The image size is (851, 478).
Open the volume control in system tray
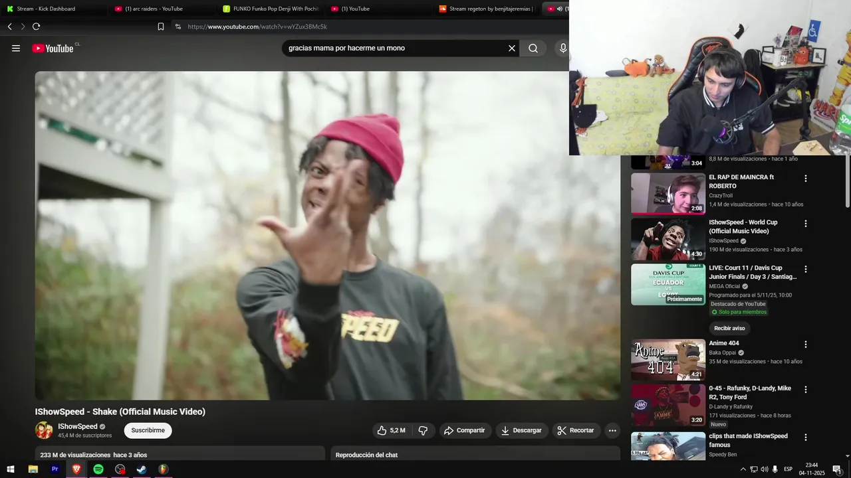coord(764,469)
